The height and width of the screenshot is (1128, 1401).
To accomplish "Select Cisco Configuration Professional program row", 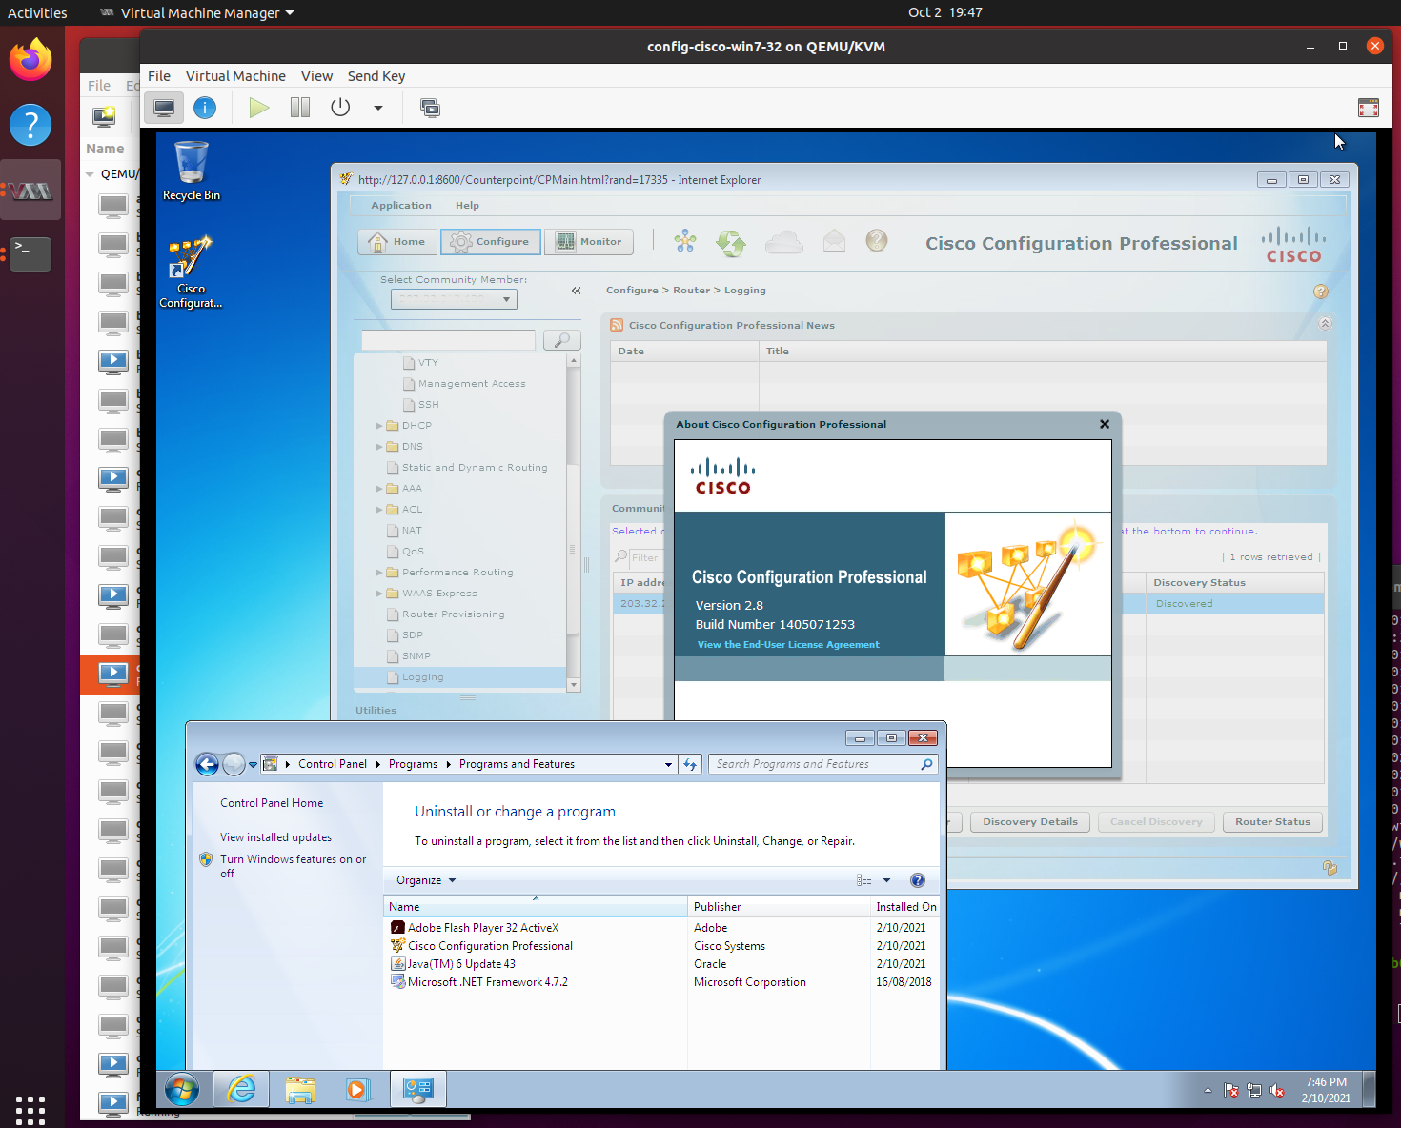I will (x=663, y=946).
